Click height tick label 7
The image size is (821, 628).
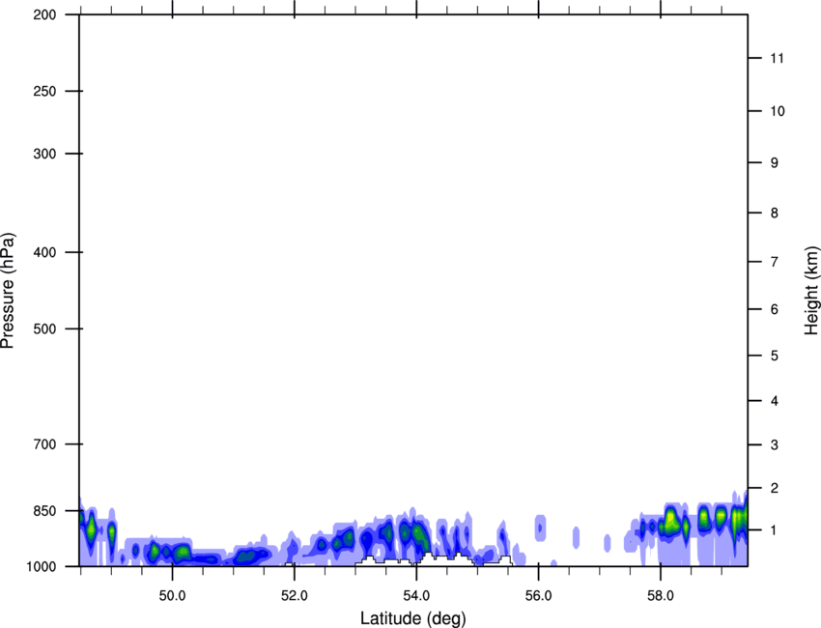point(775,262)
